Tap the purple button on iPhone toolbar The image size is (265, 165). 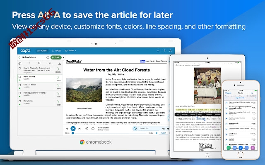tap(253, 148)
